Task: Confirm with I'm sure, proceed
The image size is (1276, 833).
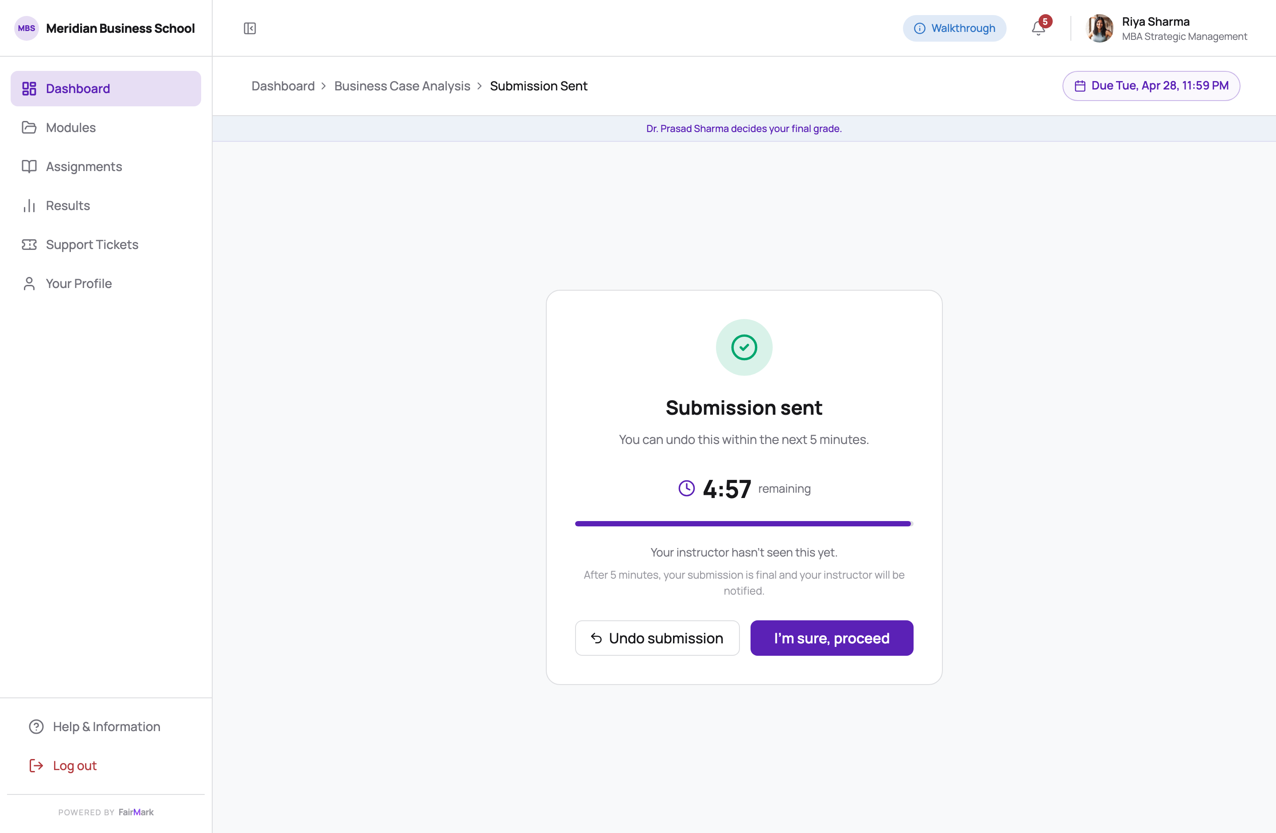Action: pos(832,638)
